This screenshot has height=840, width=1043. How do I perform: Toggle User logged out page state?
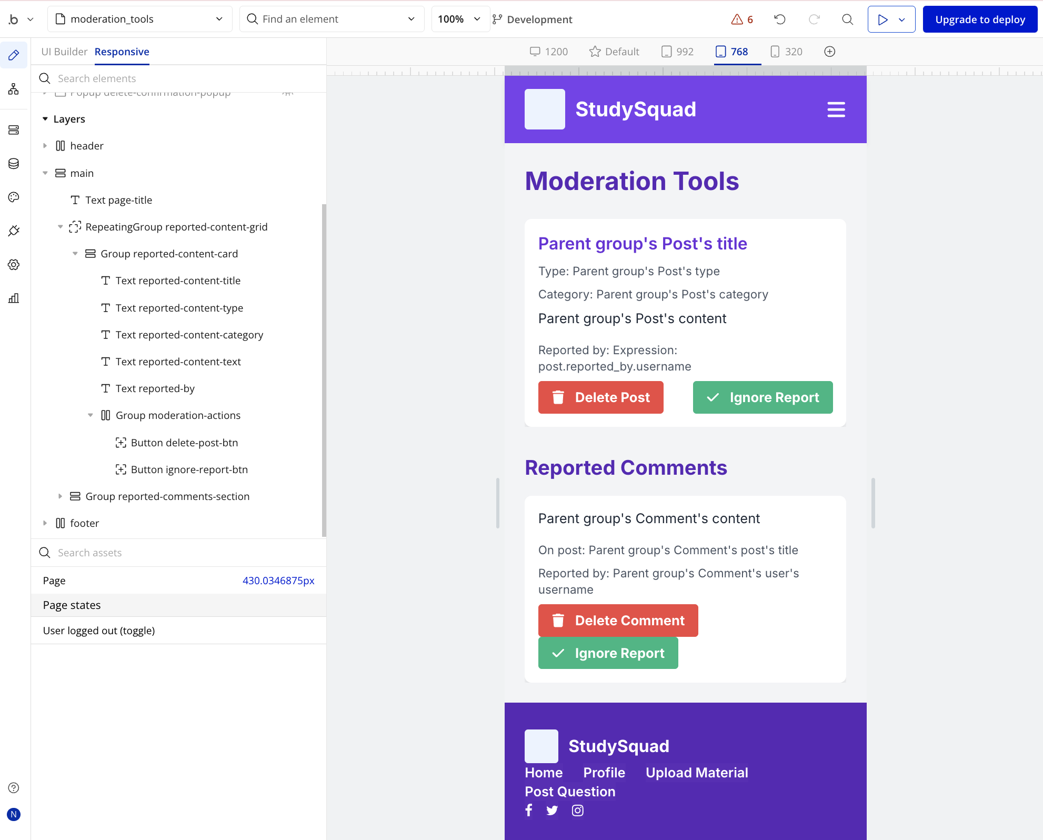tap(99, 631)
